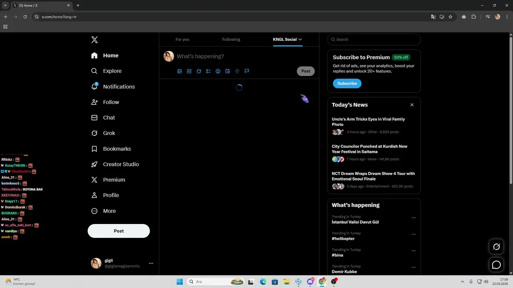Close the Today's News panel

[x=412, y=105]
